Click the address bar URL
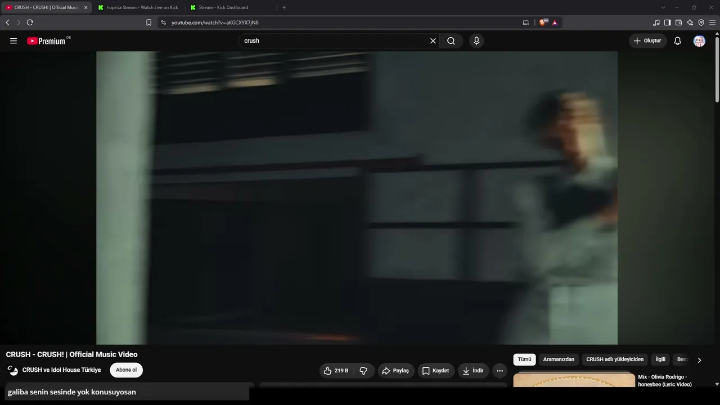720x405 pixels. [x=215, y=22]
